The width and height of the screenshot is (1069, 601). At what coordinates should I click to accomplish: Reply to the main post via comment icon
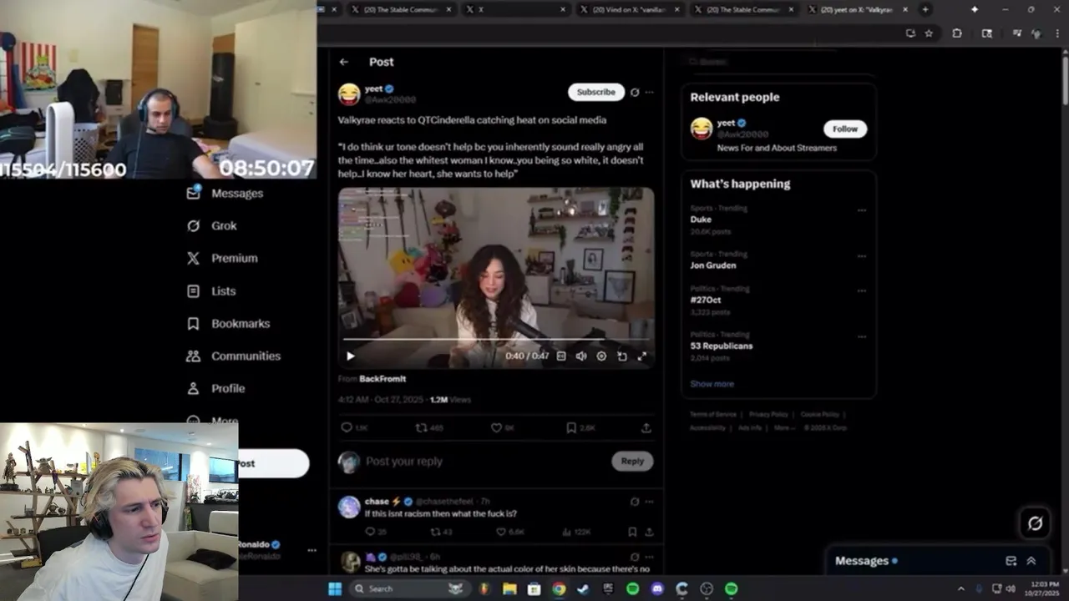tap(347, 427)
